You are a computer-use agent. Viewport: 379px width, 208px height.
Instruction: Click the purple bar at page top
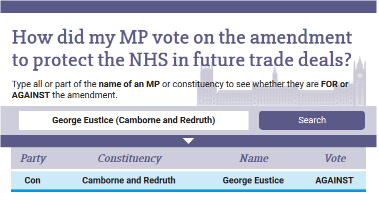point(188,7)
